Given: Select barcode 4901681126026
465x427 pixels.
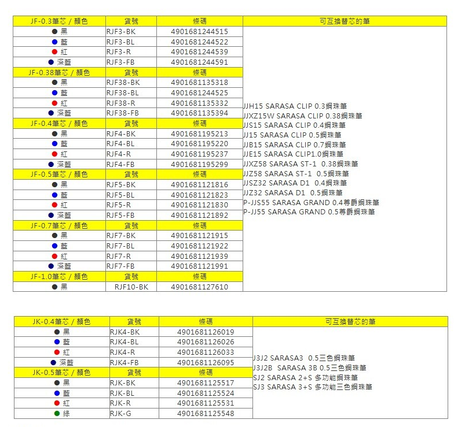Looking at the screenshot, I should (206, 342).
